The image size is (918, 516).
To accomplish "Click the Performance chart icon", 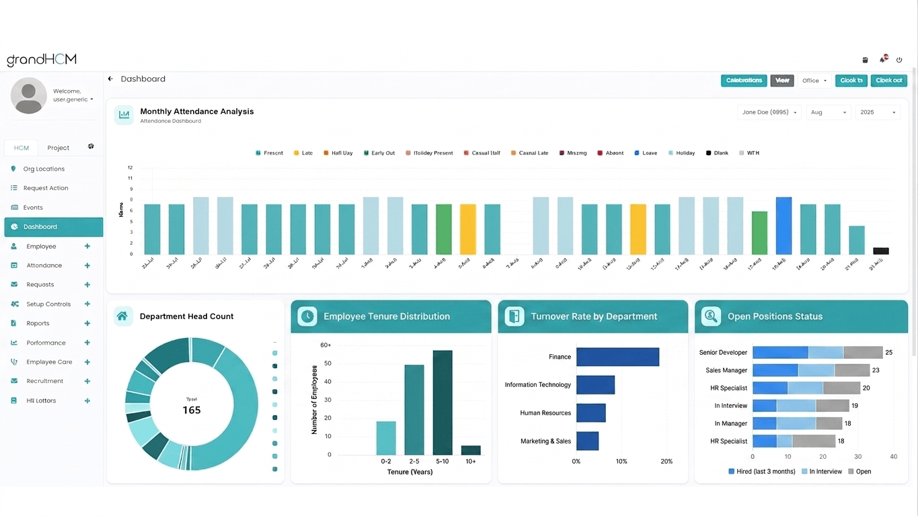I will (14, 343).
